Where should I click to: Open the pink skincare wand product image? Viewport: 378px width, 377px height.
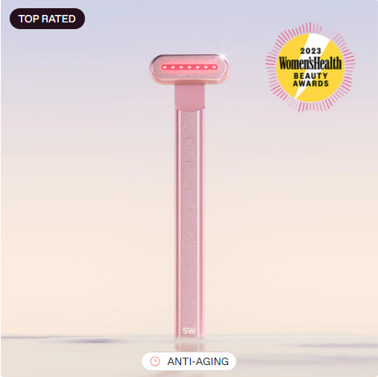tap(189, 188)
